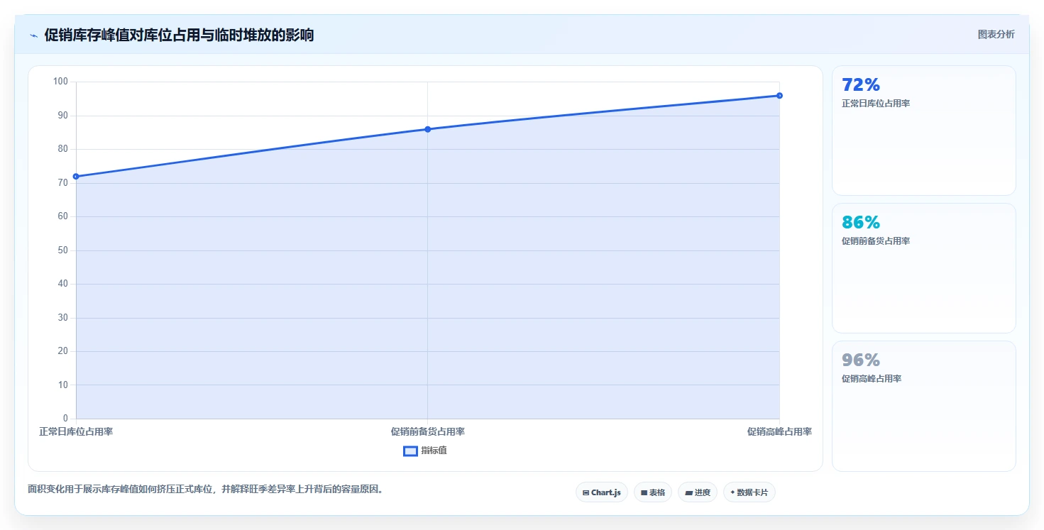Click the y-axis value 50
1044x530 pixels.
[x=63, y=250]
